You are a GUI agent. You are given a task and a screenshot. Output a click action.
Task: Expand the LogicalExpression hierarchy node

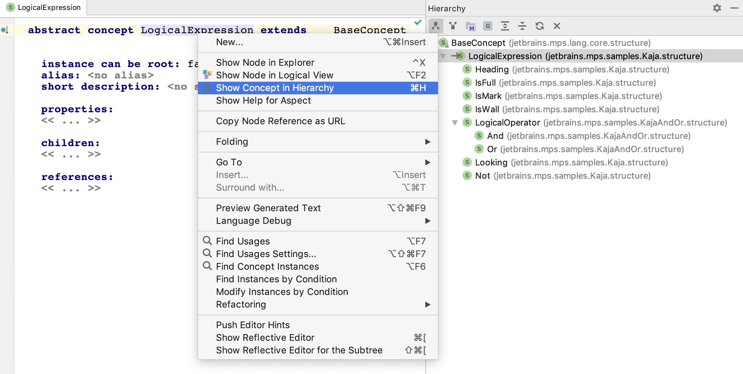[x=444, y=56]
